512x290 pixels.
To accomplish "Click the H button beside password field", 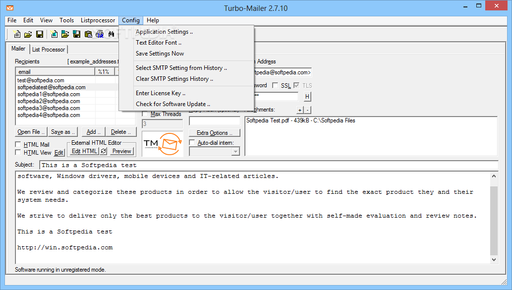I will 307,97.
